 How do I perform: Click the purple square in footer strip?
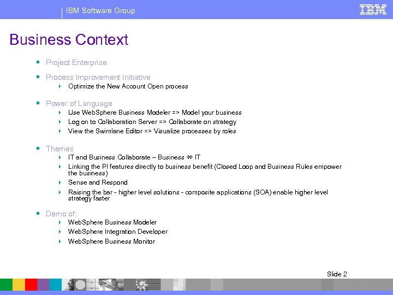point(43,285)
